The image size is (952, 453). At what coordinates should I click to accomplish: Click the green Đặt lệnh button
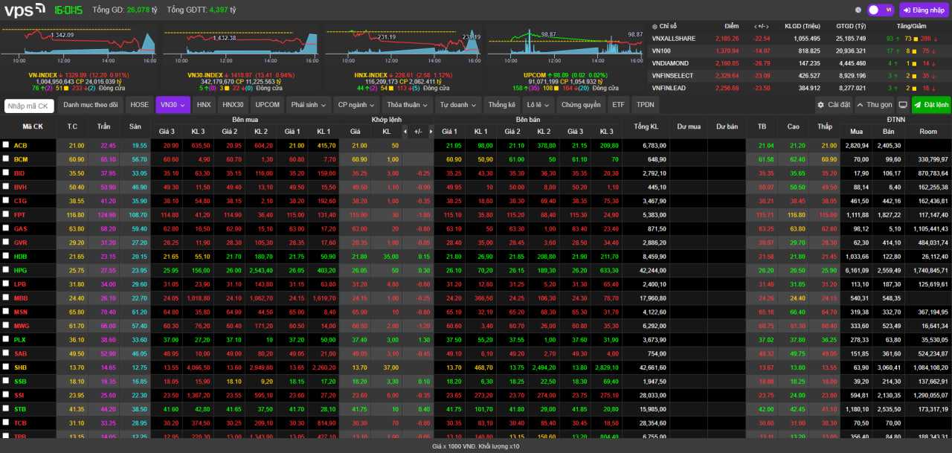(931, 105)
